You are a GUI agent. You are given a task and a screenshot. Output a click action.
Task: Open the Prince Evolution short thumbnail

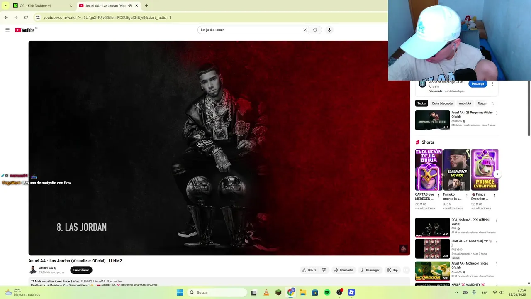click(485, 170)
